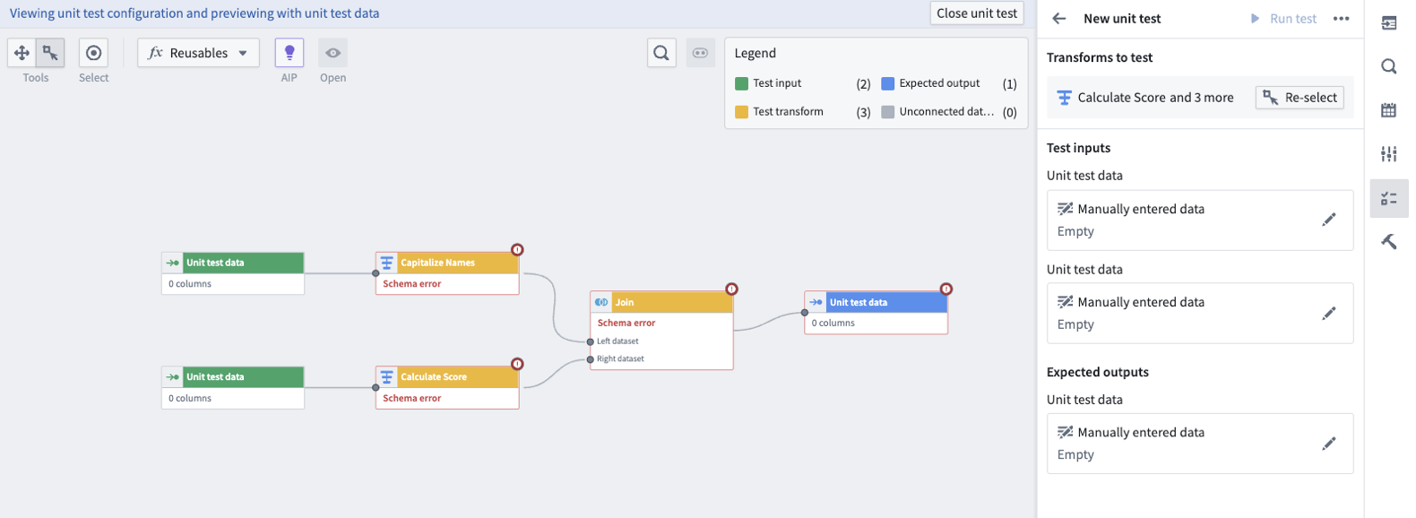
Task: Click Schema error under Capitalize Names
Action: pos(412,284)
